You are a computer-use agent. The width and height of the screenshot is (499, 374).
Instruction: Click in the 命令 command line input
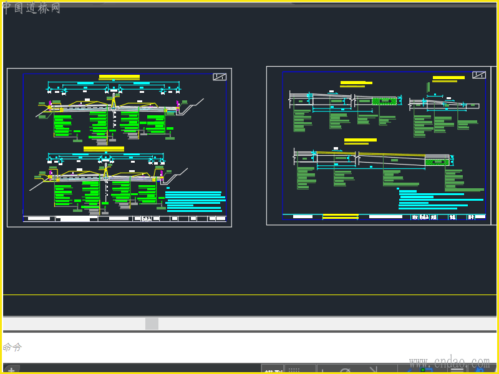click(x=249, y=347)
